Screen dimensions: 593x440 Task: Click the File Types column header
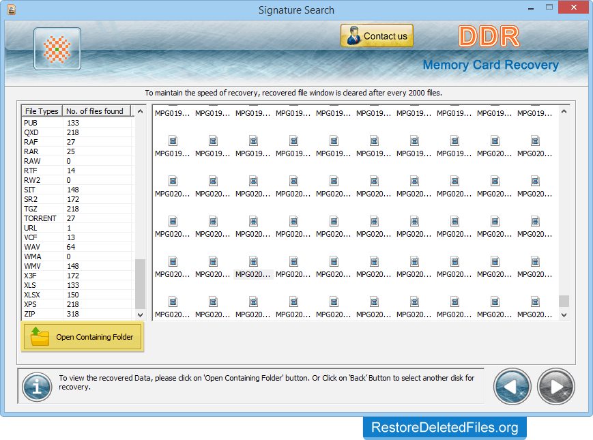pos(42,111)
